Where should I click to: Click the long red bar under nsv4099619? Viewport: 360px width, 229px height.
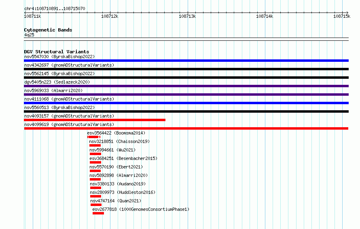[186, 128]
